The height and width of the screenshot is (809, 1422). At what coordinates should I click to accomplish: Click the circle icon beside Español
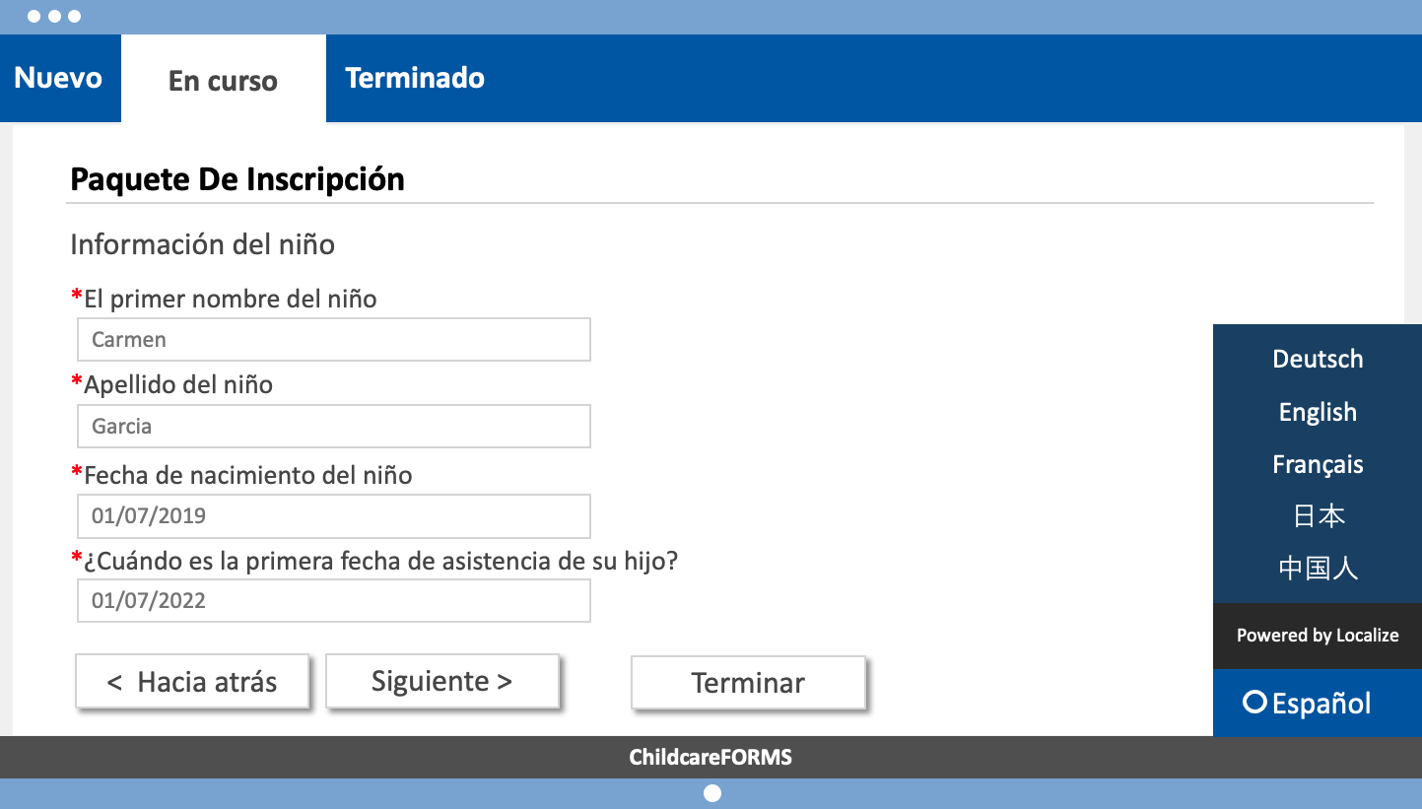tap(1254, 703)
